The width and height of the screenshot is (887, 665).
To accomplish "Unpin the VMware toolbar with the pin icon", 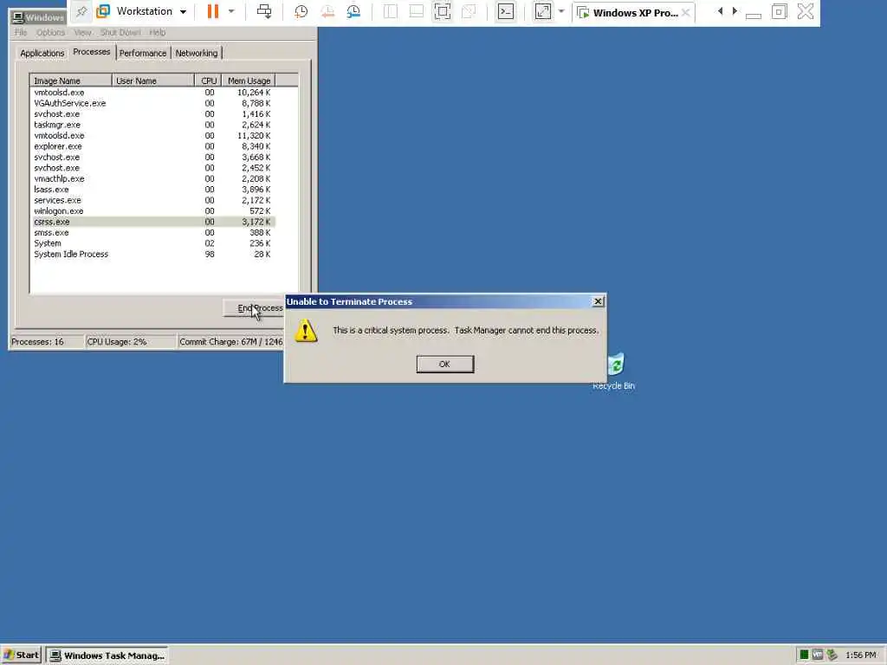I will [81, 11].
